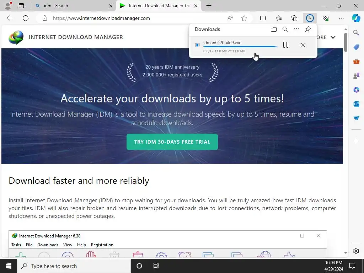Screen dimensions: 364x273
Task: Cancel the idman642build9.exe download
Action: [x=303, y=45]
